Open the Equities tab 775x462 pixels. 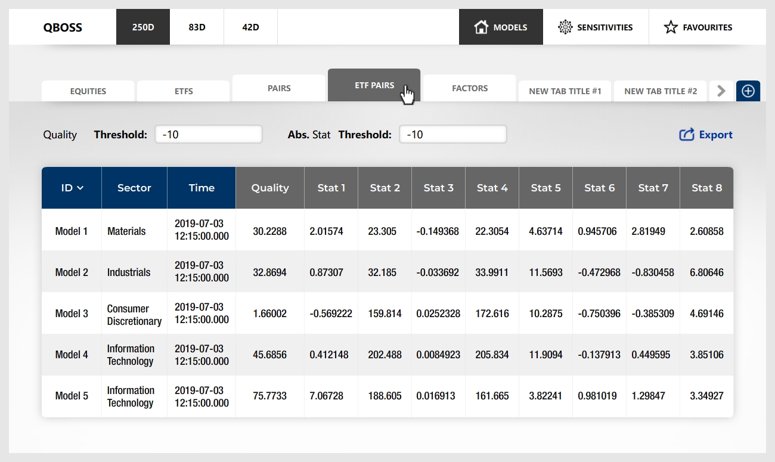(x=88, y=91)
